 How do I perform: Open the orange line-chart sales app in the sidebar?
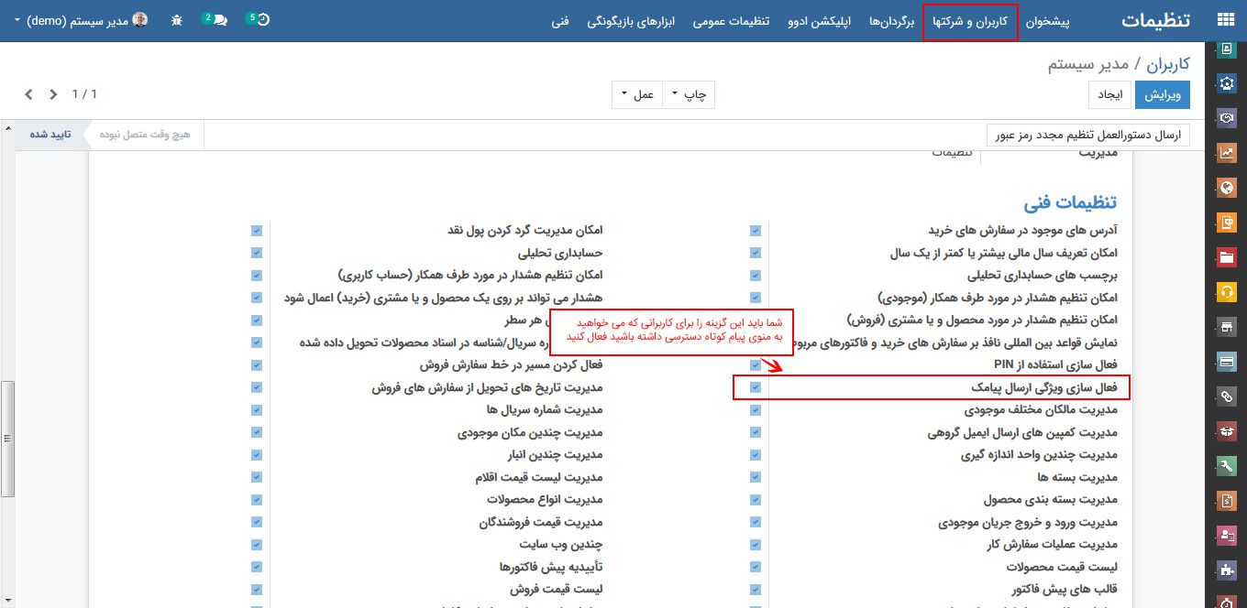coord(1227,152)
